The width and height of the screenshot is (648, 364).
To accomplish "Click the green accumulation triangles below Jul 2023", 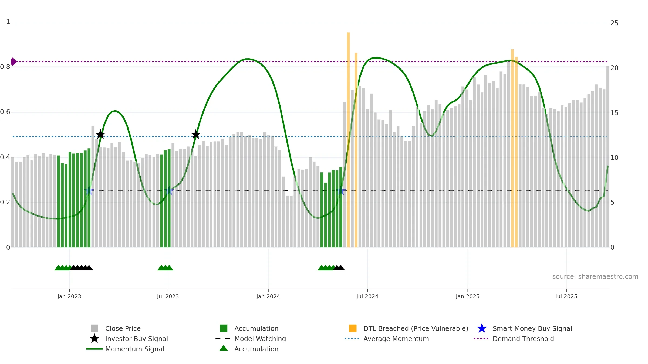I will coord(165,267).
